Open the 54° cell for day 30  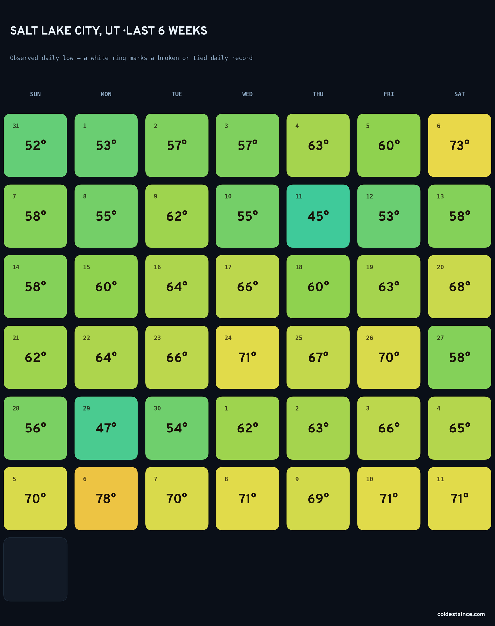point(177,428)
